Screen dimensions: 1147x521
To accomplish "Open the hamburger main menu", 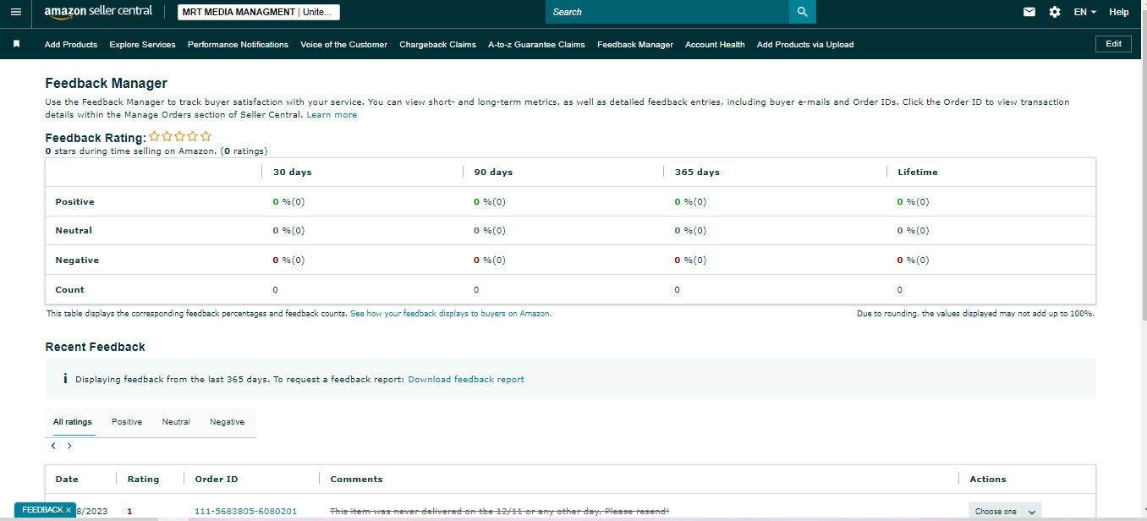I will pyautogui.click(x=15, y=12).
